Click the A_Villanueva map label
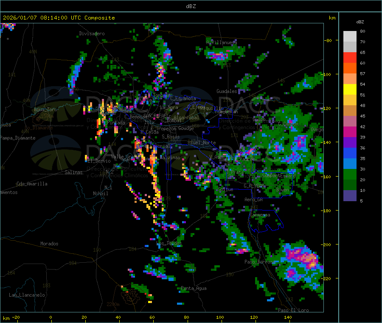 pyautogui.click(x=222, y=42)
